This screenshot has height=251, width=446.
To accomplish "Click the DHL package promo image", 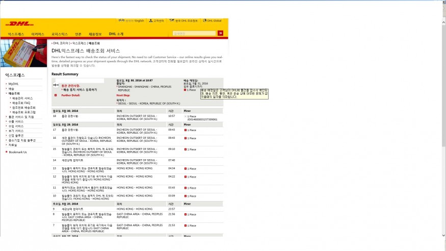I will point(23,53).
